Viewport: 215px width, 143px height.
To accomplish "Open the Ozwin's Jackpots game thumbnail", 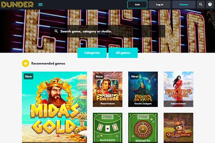I will (x=143, y=89).
